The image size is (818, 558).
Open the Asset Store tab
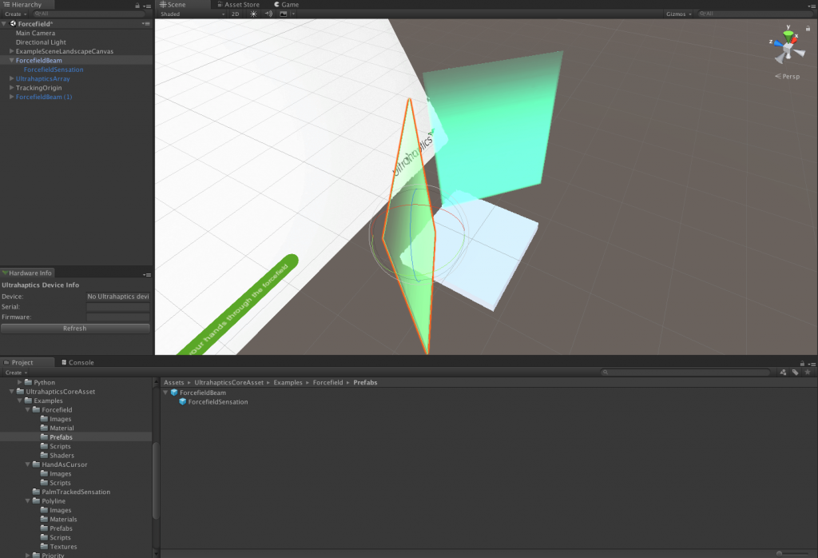[238, 5]
